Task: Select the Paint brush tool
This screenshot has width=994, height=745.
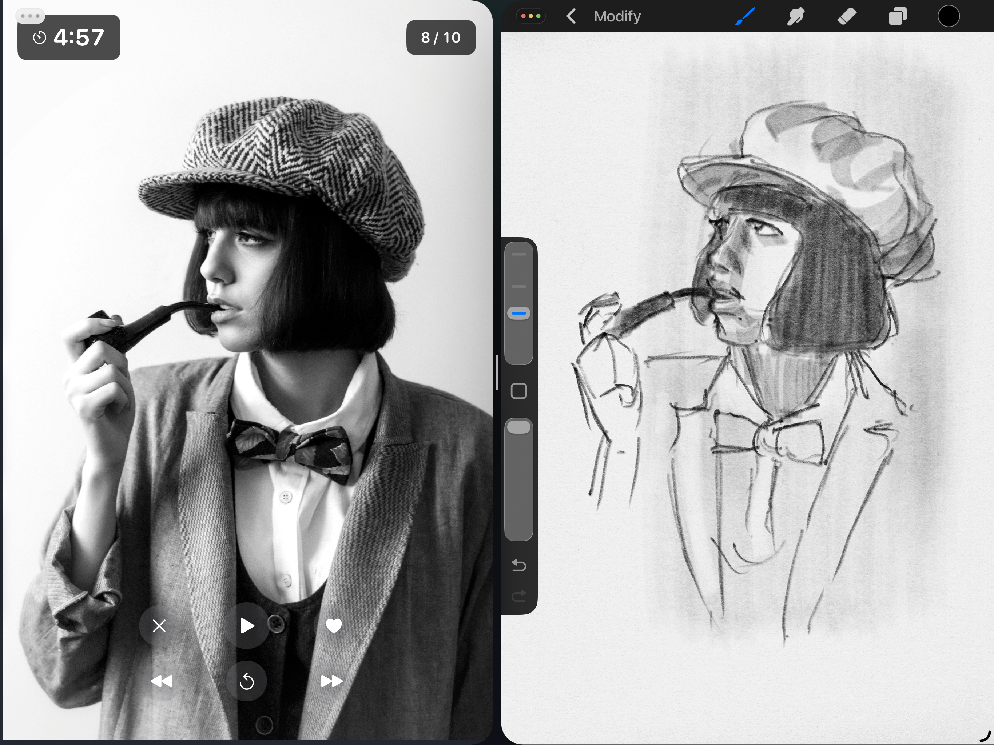Action: (745, 16)
